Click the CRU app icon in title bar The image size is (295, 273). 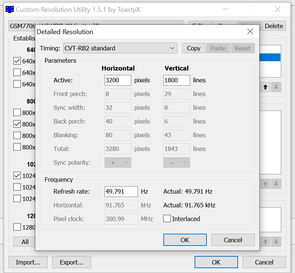pos(10,9)
